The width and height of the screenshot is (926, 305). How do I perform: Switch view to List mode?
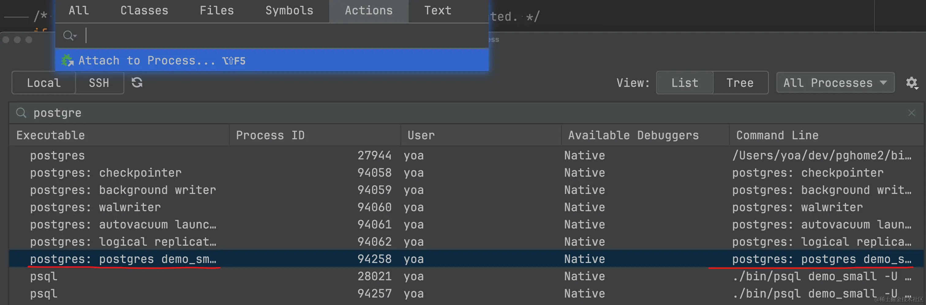pos(684,83)
